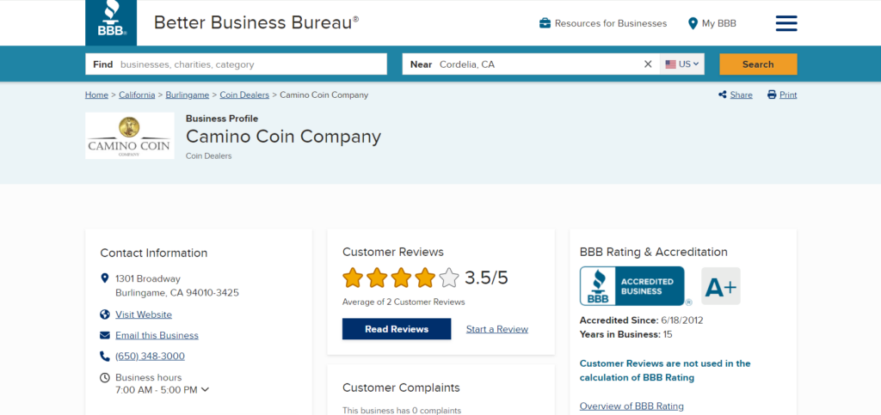Click the Accredited Since 6/18/2012 text

641,320
